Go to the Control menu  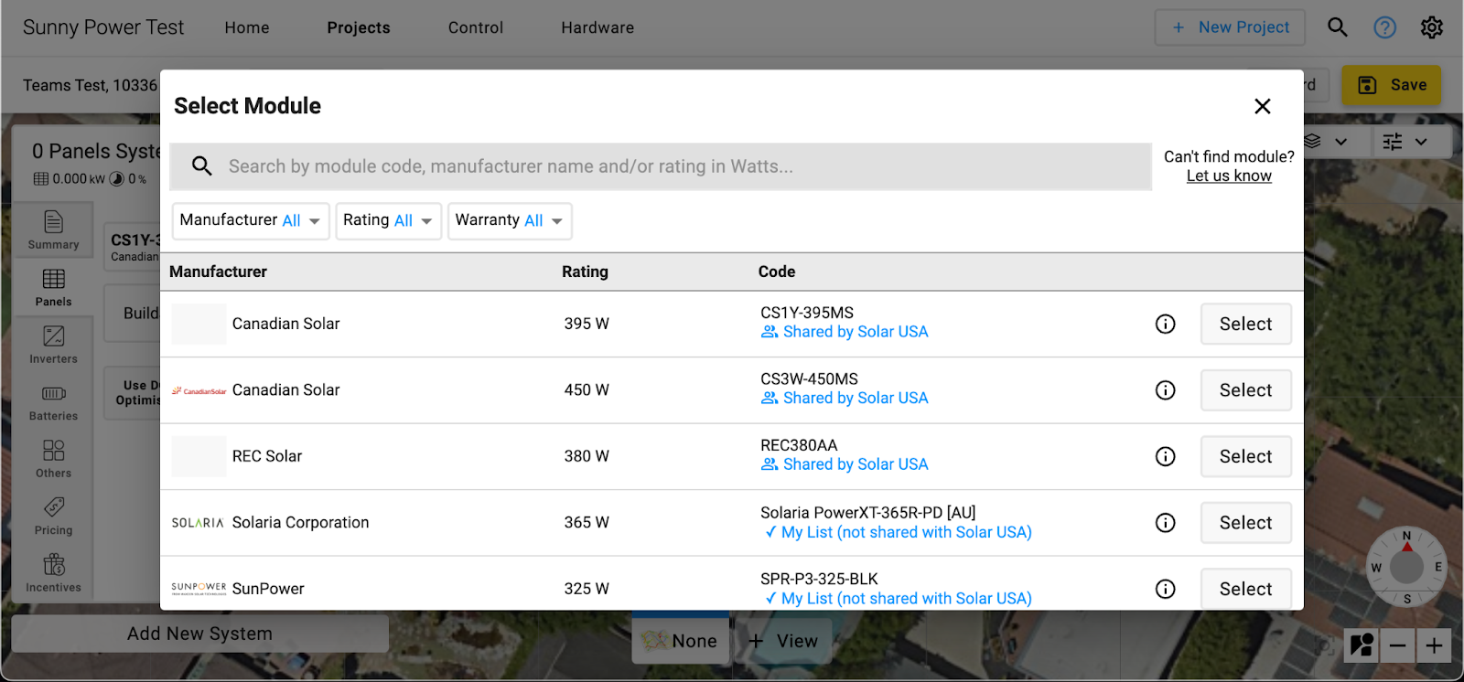[476, 27]
